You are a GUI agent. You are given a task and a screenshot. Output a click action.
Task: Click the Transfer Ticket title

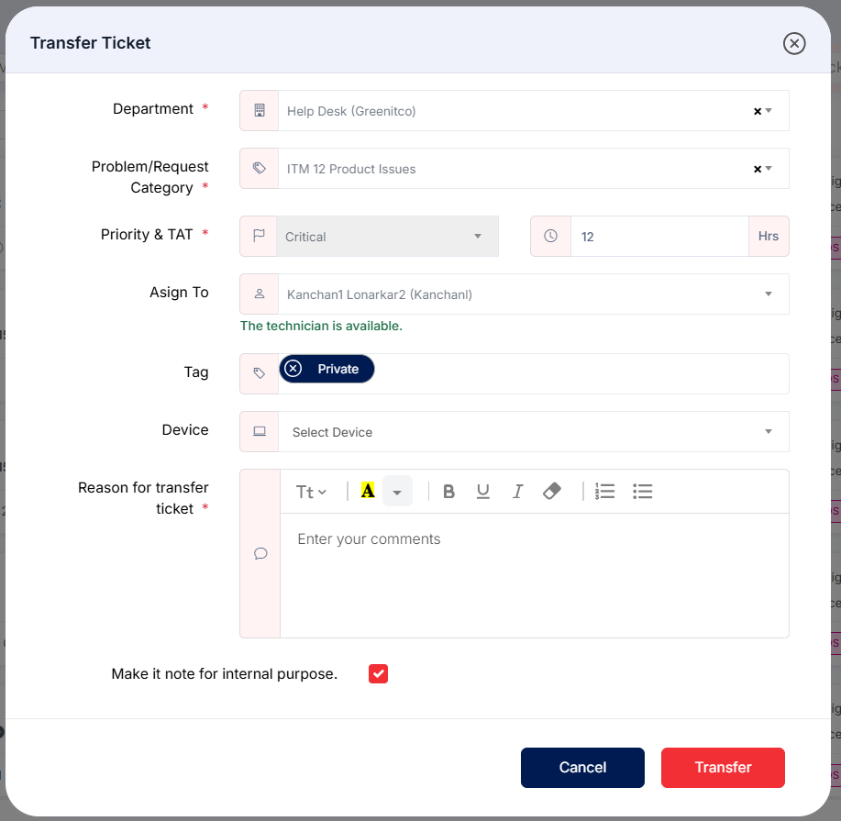(x=90, y=43)
